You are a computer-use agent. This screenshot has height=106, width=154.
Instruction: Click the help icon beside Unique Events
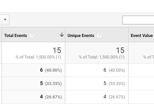point(99,36)
